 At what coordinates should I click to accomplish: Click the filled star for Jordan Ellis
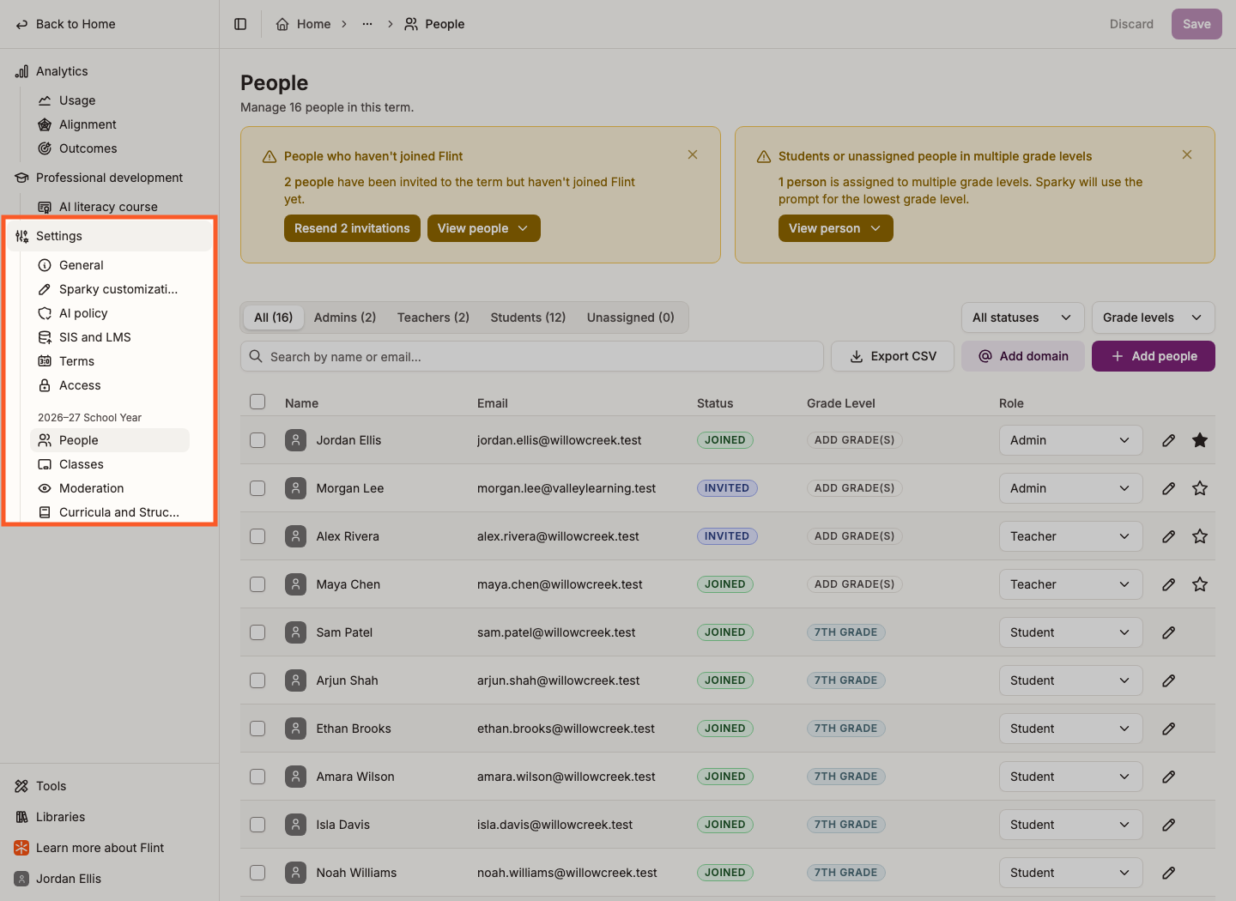(x=1200, y=440)
